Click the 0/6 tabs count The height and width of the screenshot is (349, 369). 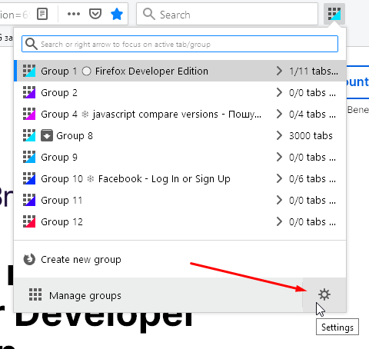coord(312,178)
